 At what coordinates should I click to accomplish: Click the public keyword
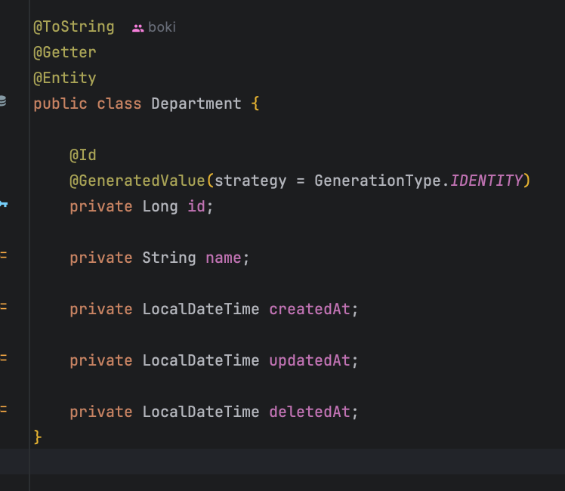(60, 104)
